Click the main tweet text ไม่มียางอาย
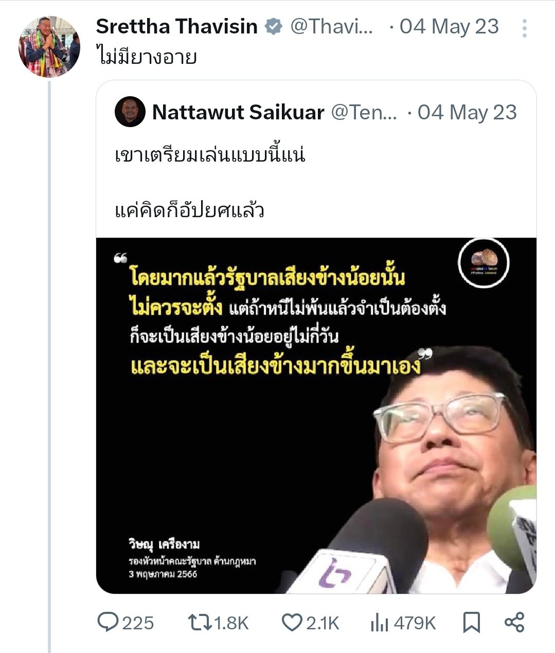The image size is (555, 653). click(147, 56)
